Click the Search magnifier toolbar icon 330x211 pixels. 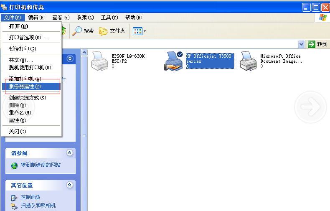[77, 31]
